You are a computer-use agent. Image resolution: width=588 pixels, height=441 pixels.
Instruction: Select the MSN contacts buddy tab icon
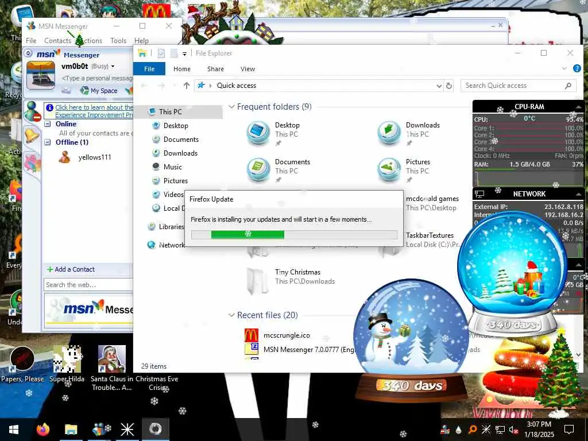[x=32, y=111]
